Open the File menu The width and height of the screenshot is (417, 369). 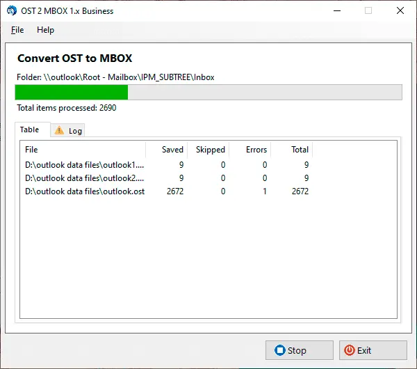[17, 30]
